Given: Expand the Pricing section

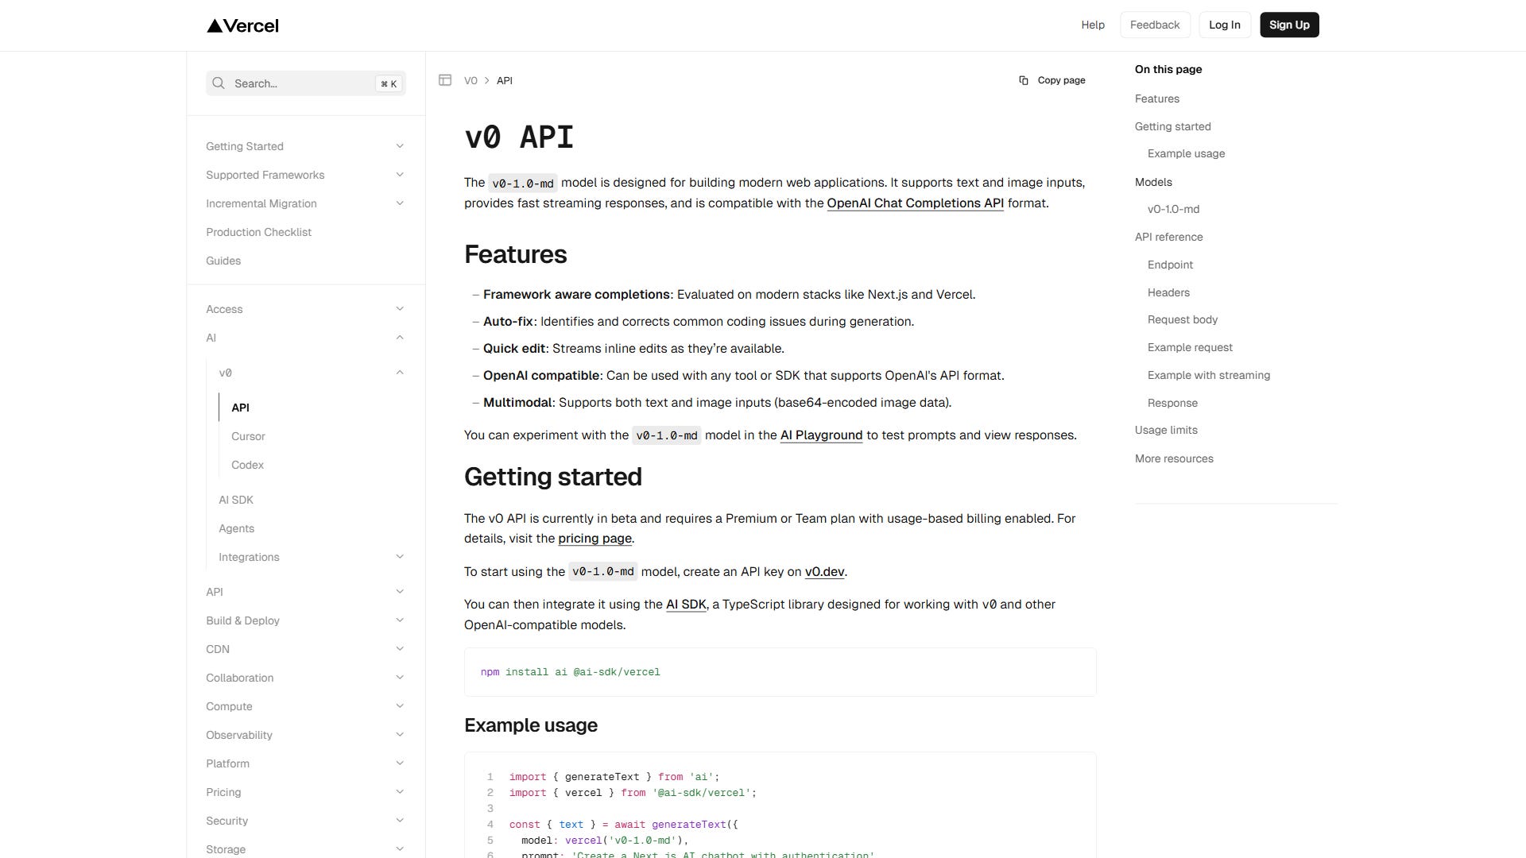Looking at the screenshot, I should pos(306,792).
